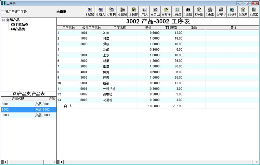Select product row 3003 in product list
260x165 pixels.
[x=29, y=115]
